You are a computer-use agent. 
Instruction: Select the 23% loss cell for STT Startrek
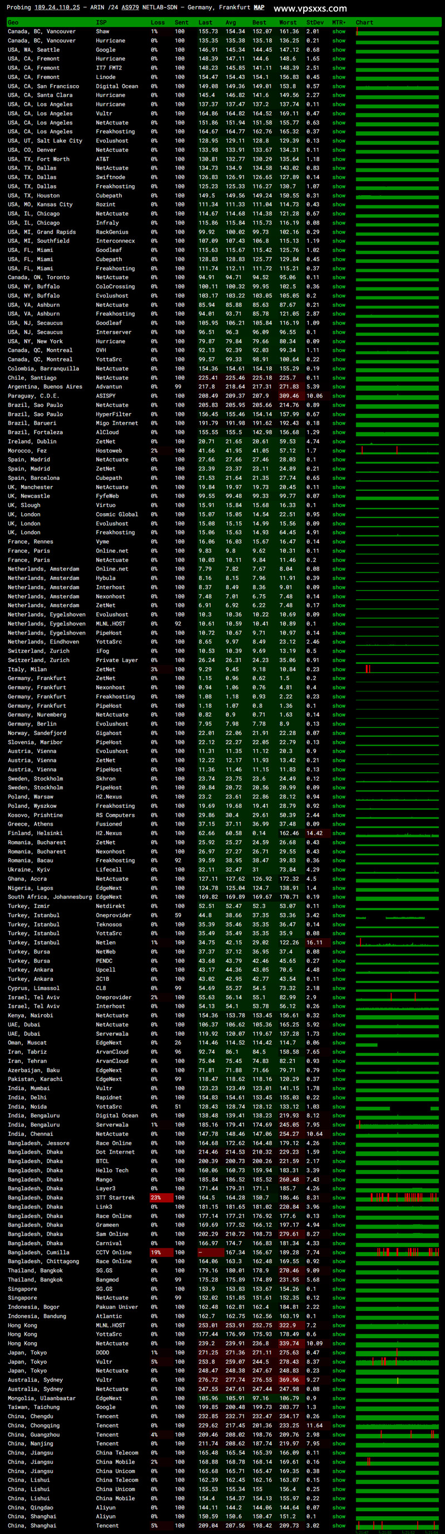pyautogui.click(x=161, y=1198)
